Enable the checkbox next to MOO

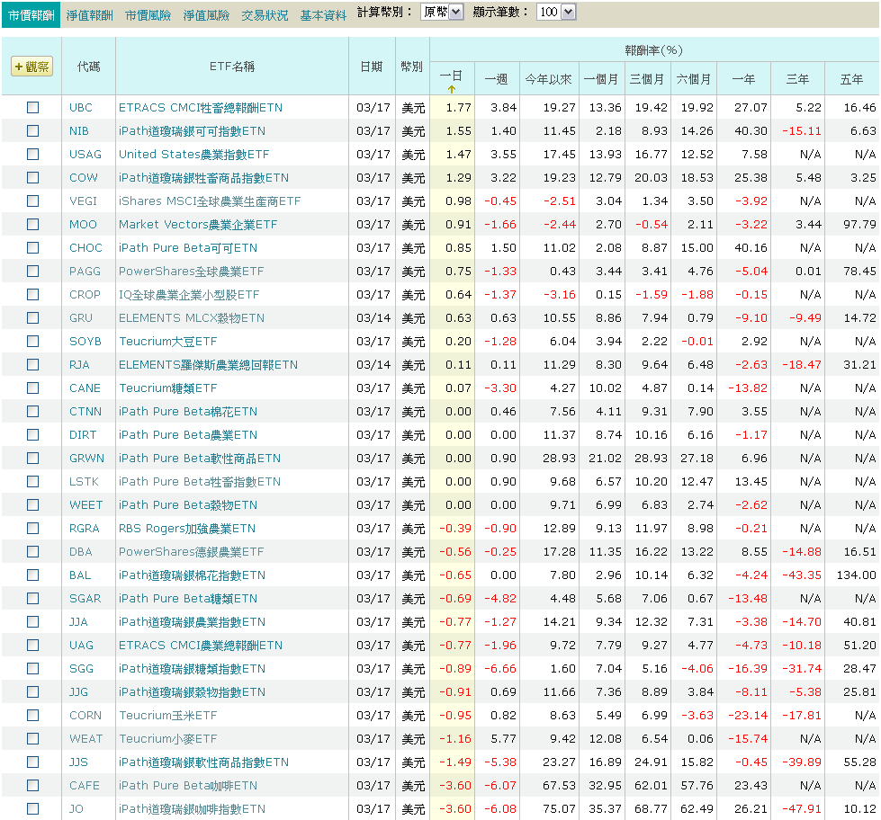click(32, 224)
